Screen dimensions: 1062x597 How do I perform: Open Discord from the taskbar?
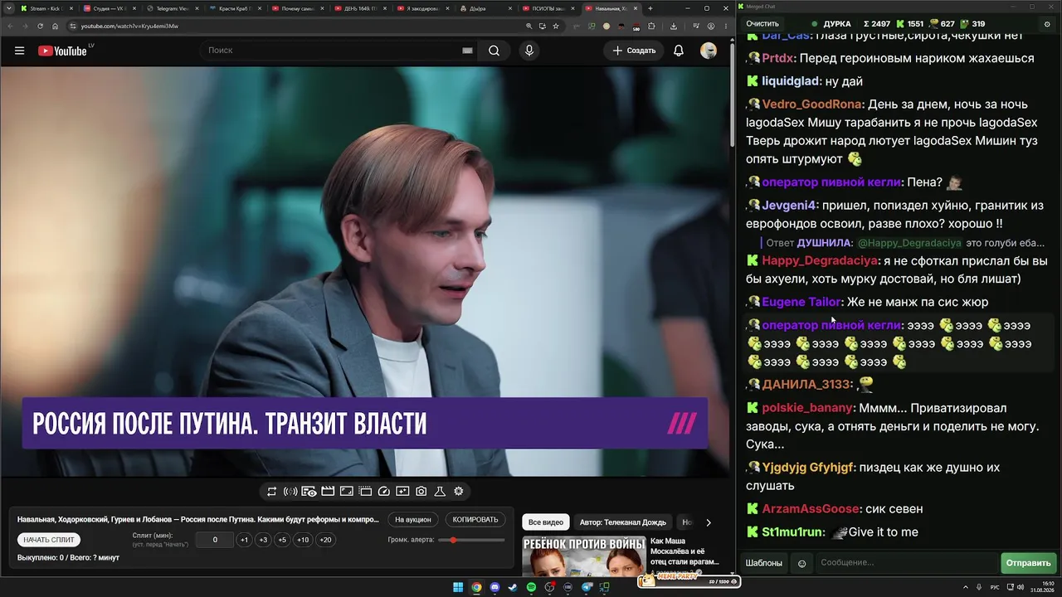tap(495, 588)
